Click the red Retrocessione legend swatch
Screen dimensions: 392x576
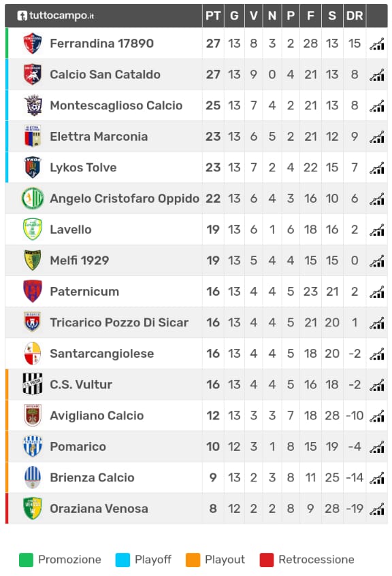[x=267, y=560]
